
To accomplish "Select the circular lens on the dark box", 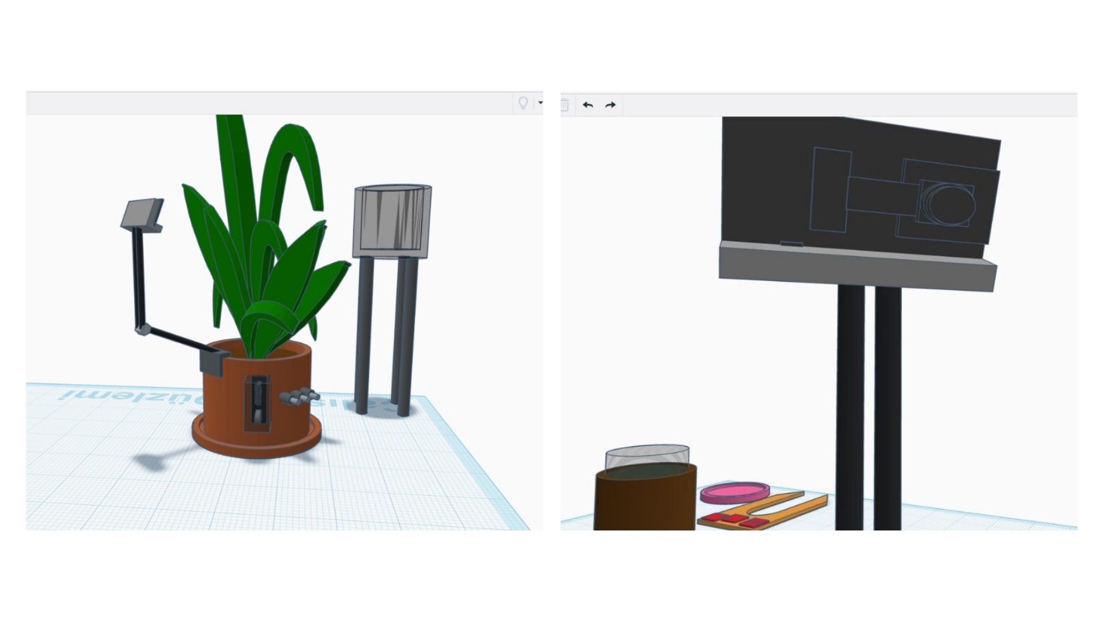I will point(948,205).
